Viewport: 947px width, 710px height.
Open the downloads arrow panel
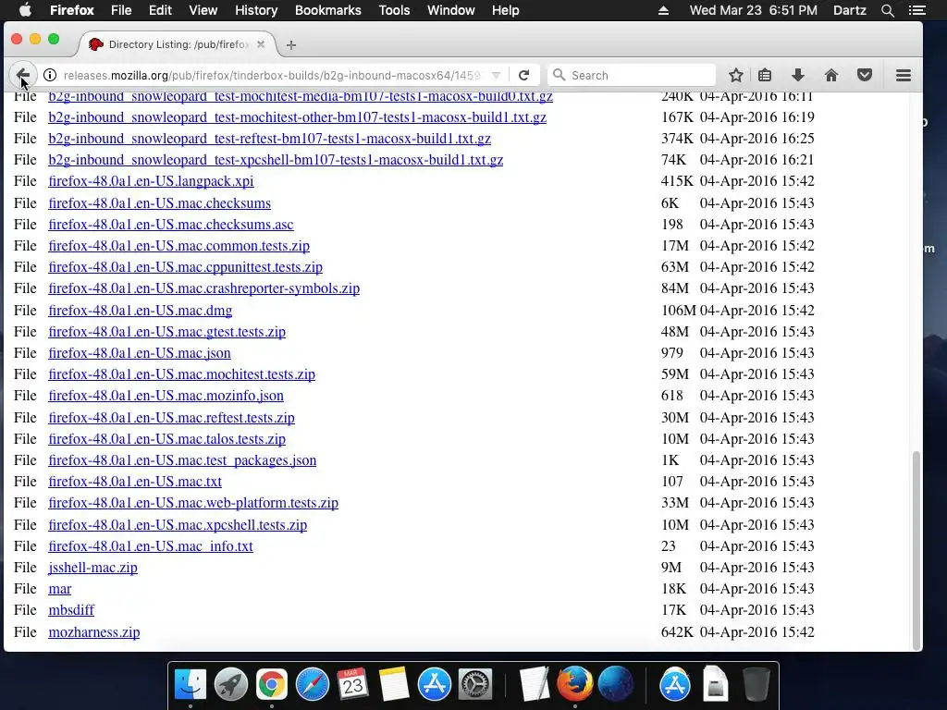tap(798, 75)
